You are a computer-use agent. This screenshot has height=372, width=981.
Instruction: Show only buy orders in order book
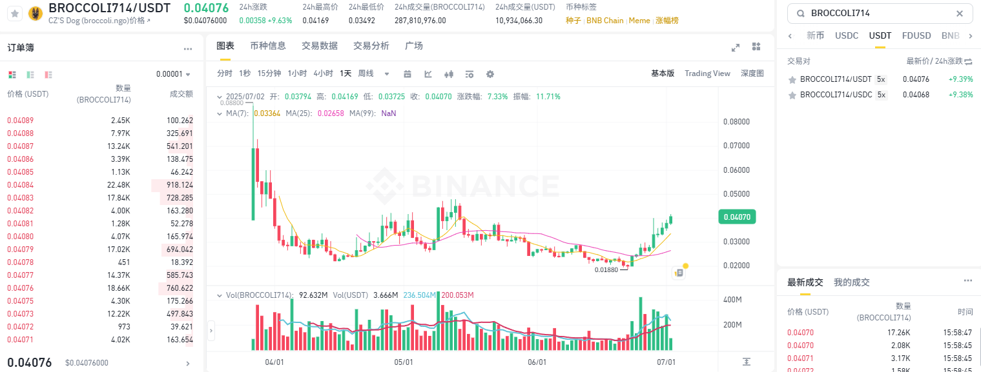tap(30, 74)
